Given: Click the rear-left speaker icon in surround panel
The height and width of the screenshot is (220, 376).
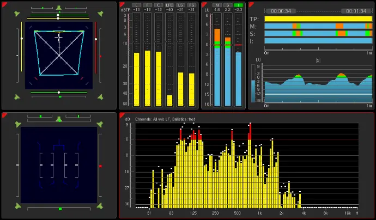Looking at the screenshot, I should [x=18, y=96].
